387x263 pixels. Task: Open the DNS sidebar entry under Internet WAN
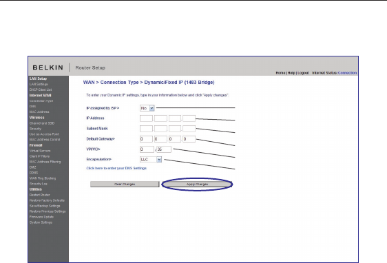(32, 106)
